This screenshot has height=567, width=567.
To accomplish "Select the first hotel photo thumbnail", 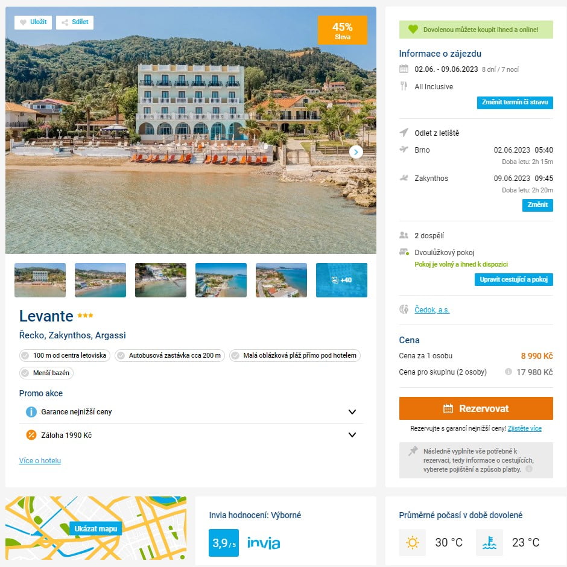I will click(x=40, y=280).
